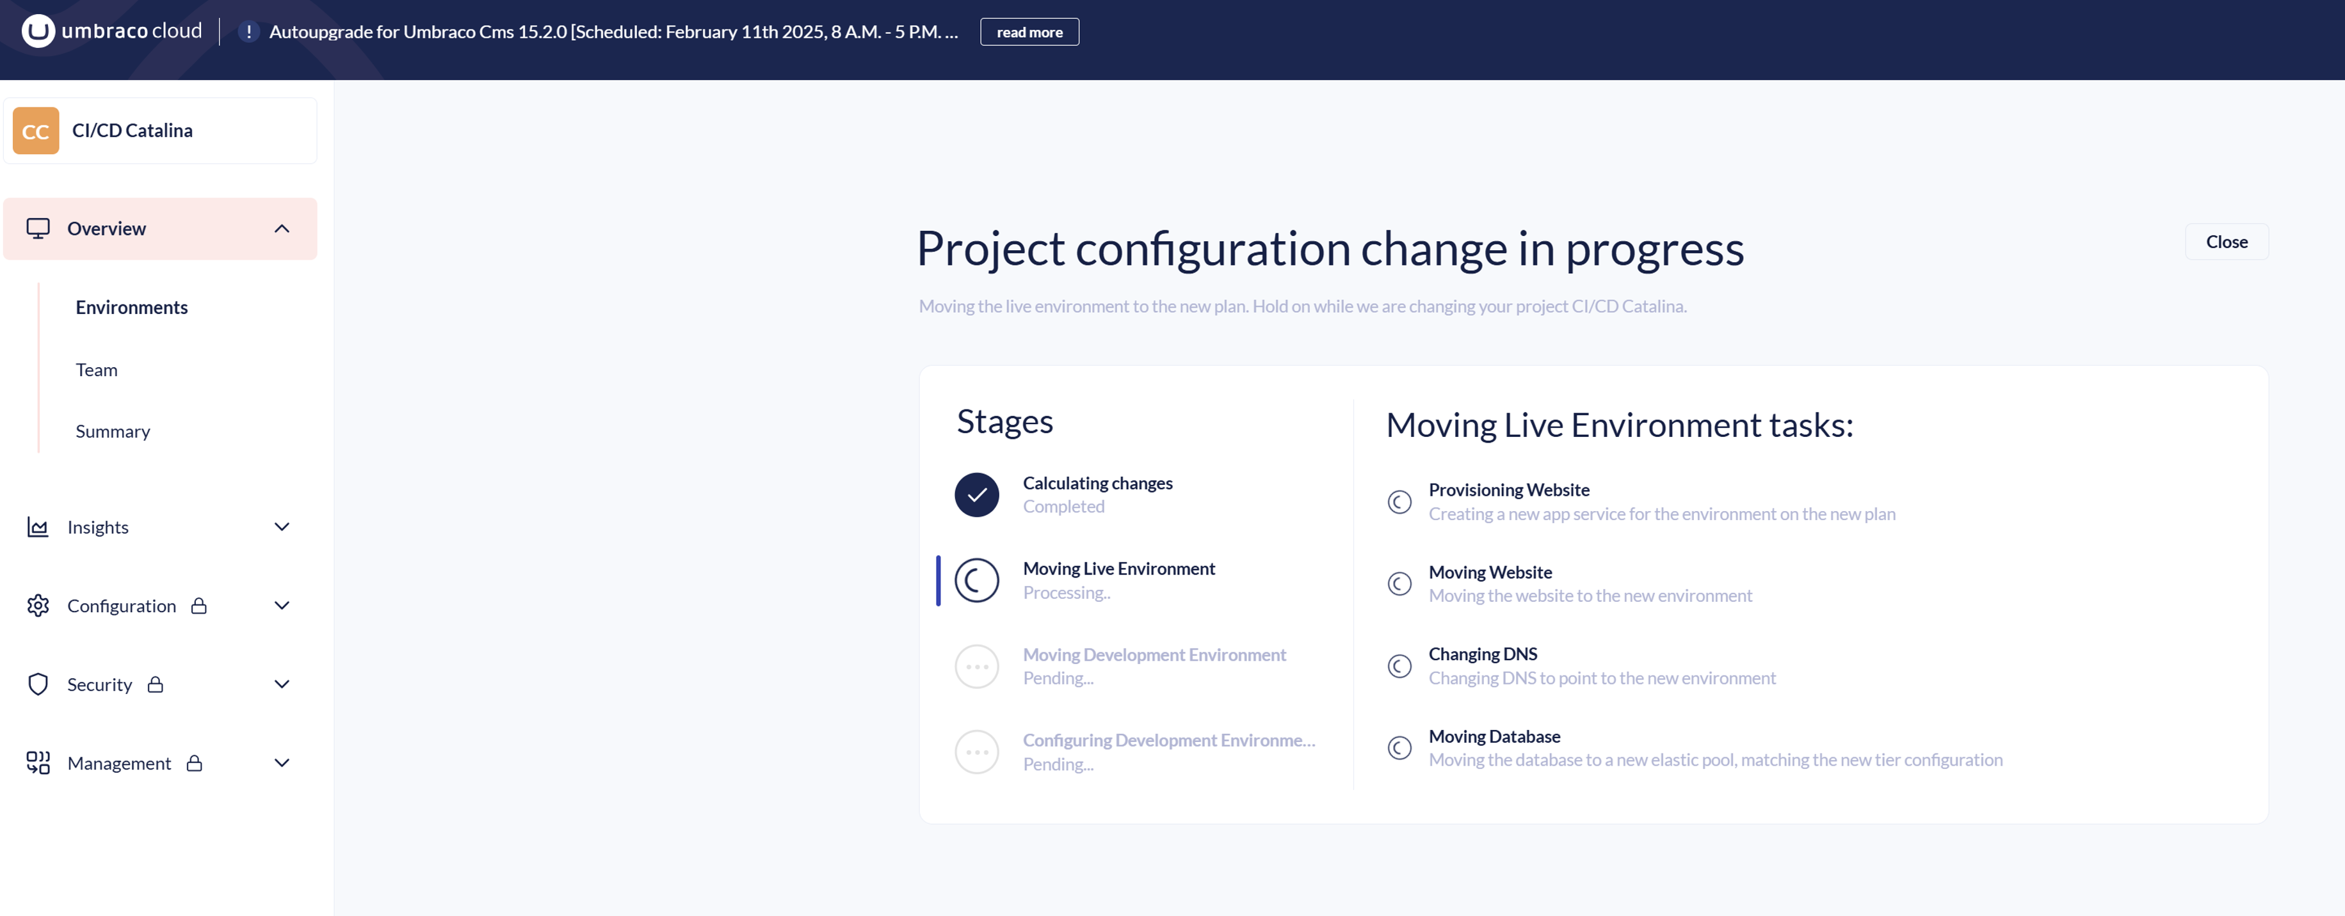Open the Summary menu item
Screen dimensions: 2345x916
point(113,432)
